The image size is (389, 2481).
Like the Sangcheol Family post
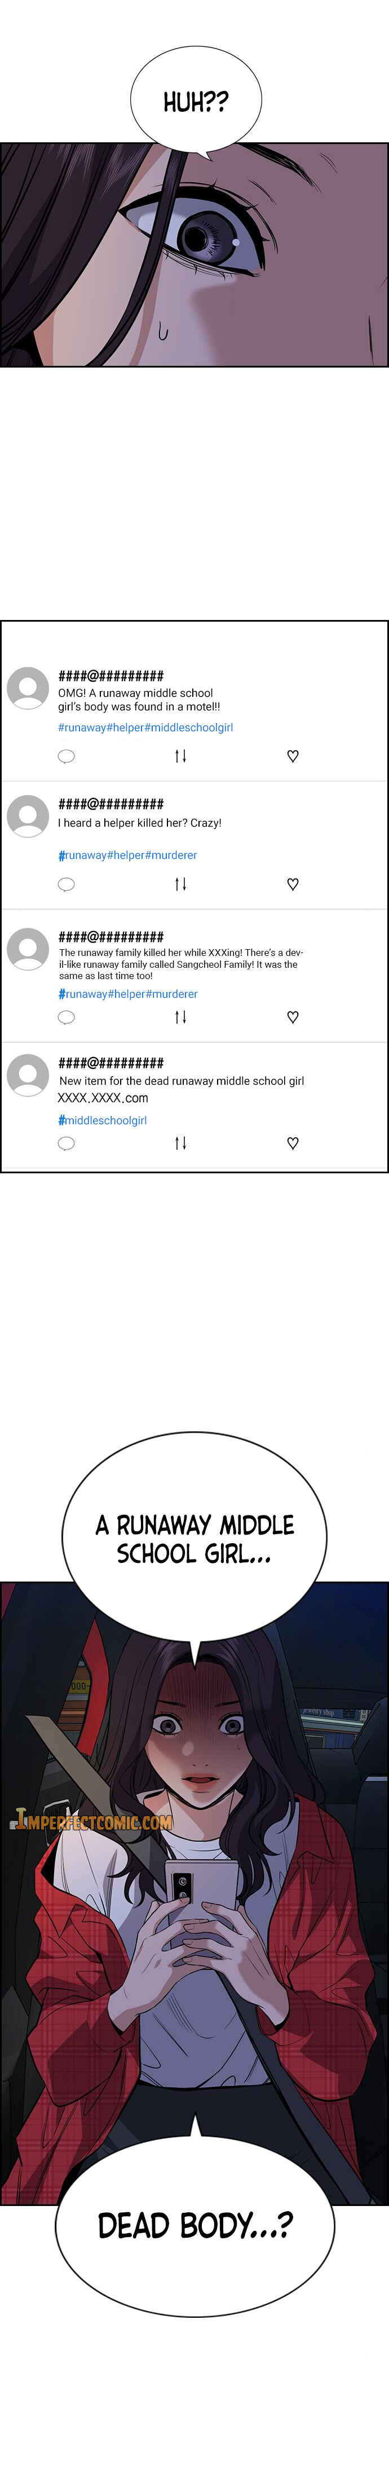[x=293, y=1017]
